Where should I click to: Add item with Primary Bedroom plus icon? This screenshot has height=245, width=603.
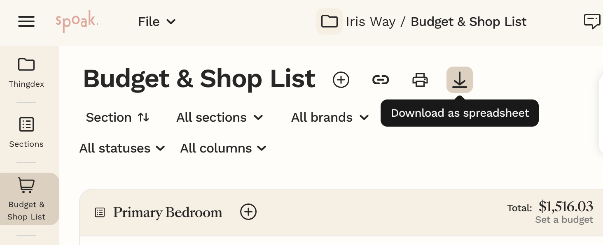[x=248, y=212]
